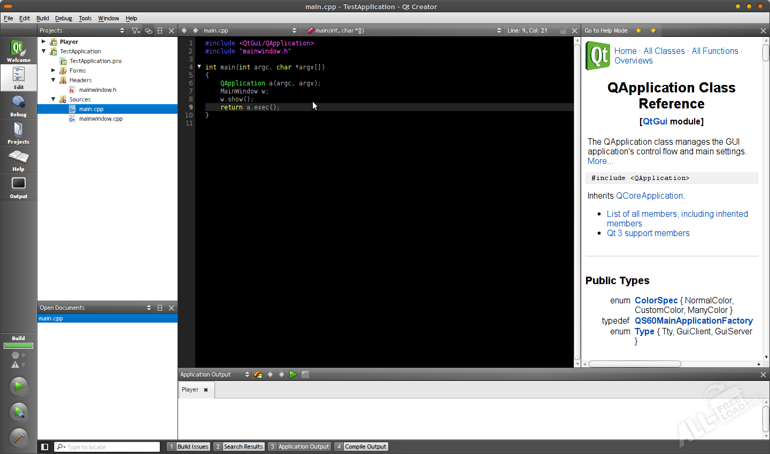
Task: Open the filter tree icon in Projects panel
Action: [x=136, y=30]
